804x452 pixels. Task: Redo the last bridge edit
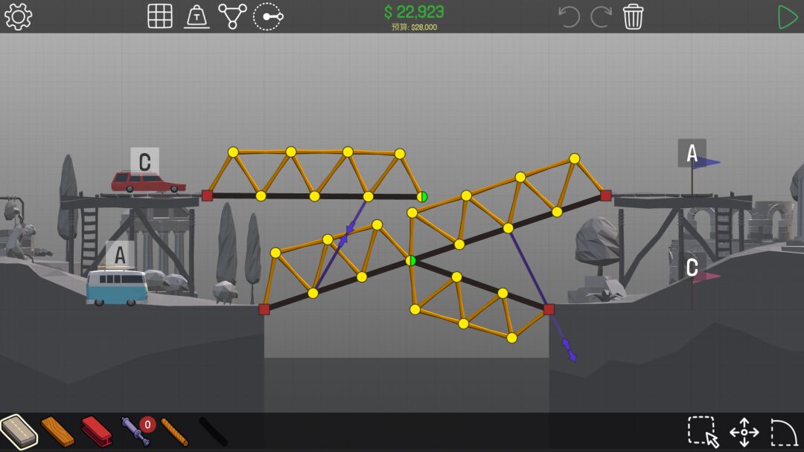pyautogui.click(x=601, y=16)
